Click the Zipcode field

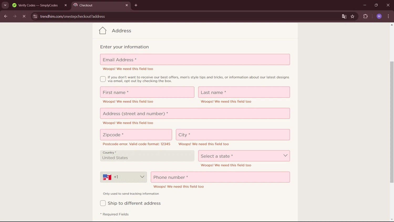[136, 135]
